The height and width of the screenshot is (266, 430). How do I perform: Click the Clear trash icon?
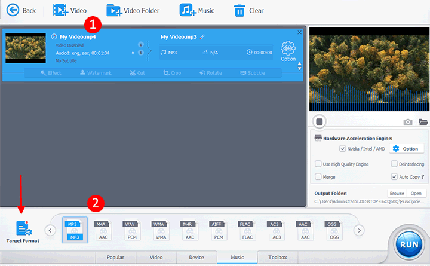(x=239, y=11)
